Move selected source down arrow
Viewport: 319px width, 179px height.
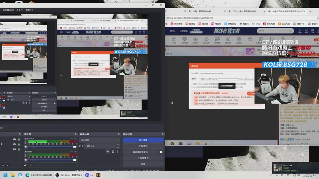(8, 165)
